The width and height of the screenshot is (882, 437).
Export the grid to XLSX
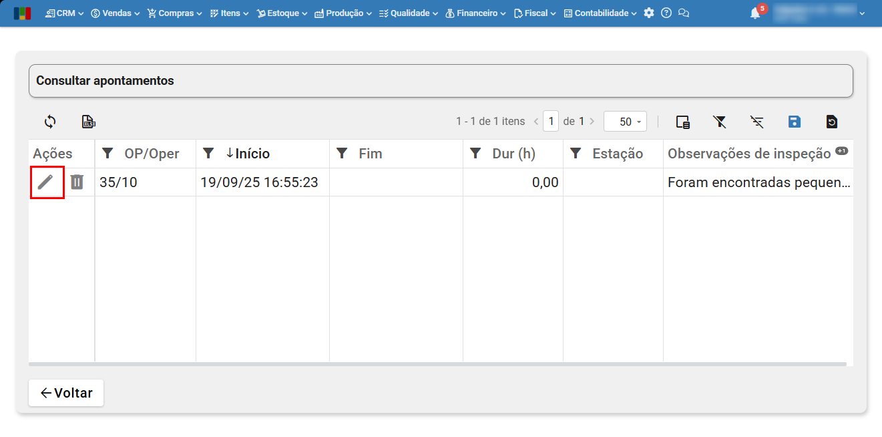[x=88, y=122]
